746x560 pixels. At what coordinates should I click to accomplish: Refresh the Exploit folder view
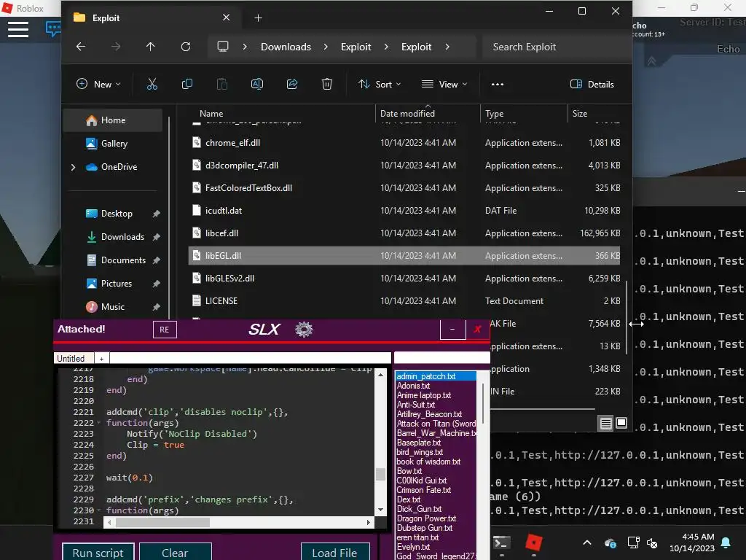pyautogui.click(x=186, y=47)
